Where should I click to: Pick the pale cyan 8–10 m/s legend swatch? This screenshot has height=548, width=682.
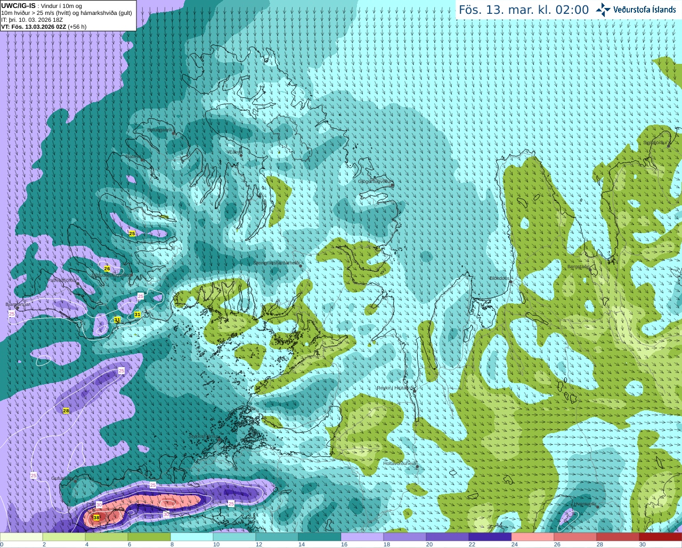click(x=192, y=537)
